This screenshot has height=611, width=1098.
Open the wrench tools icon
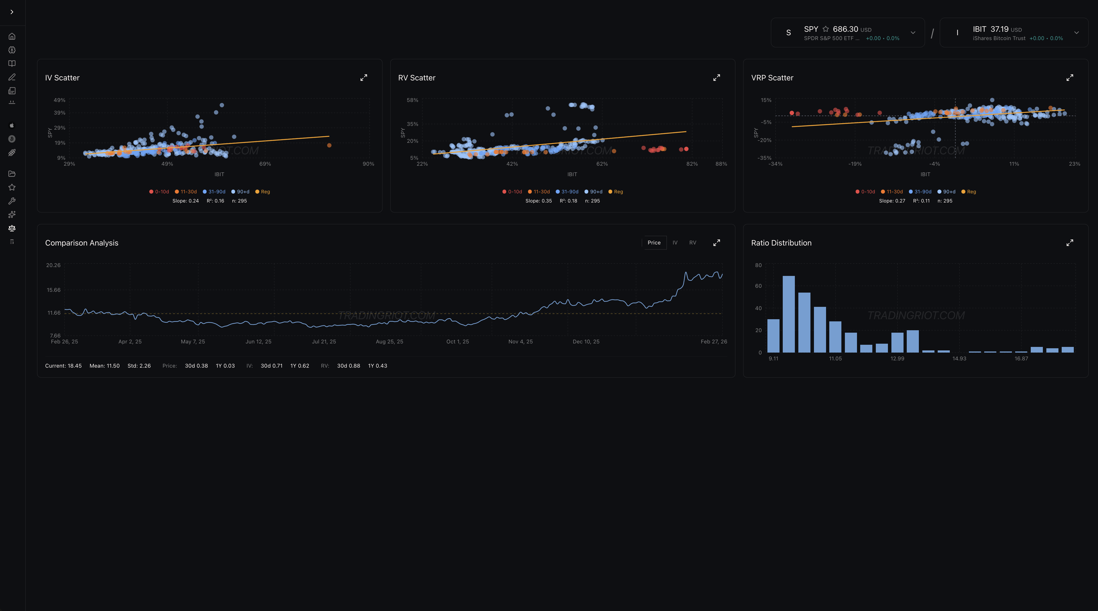point(12,201)
